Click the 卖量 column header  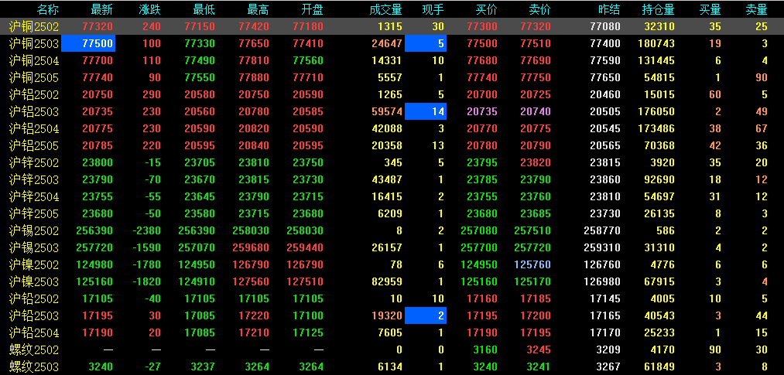tap(756, 9)
